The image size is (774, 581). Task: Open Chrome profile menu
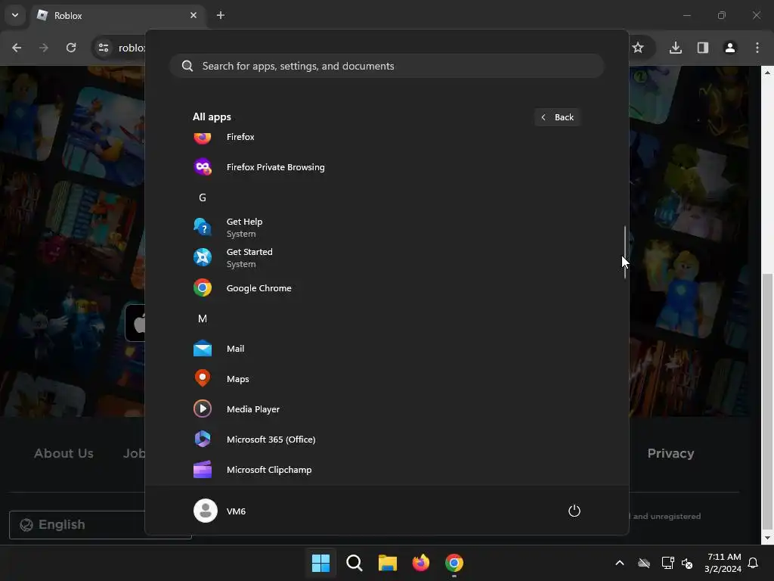730,48
